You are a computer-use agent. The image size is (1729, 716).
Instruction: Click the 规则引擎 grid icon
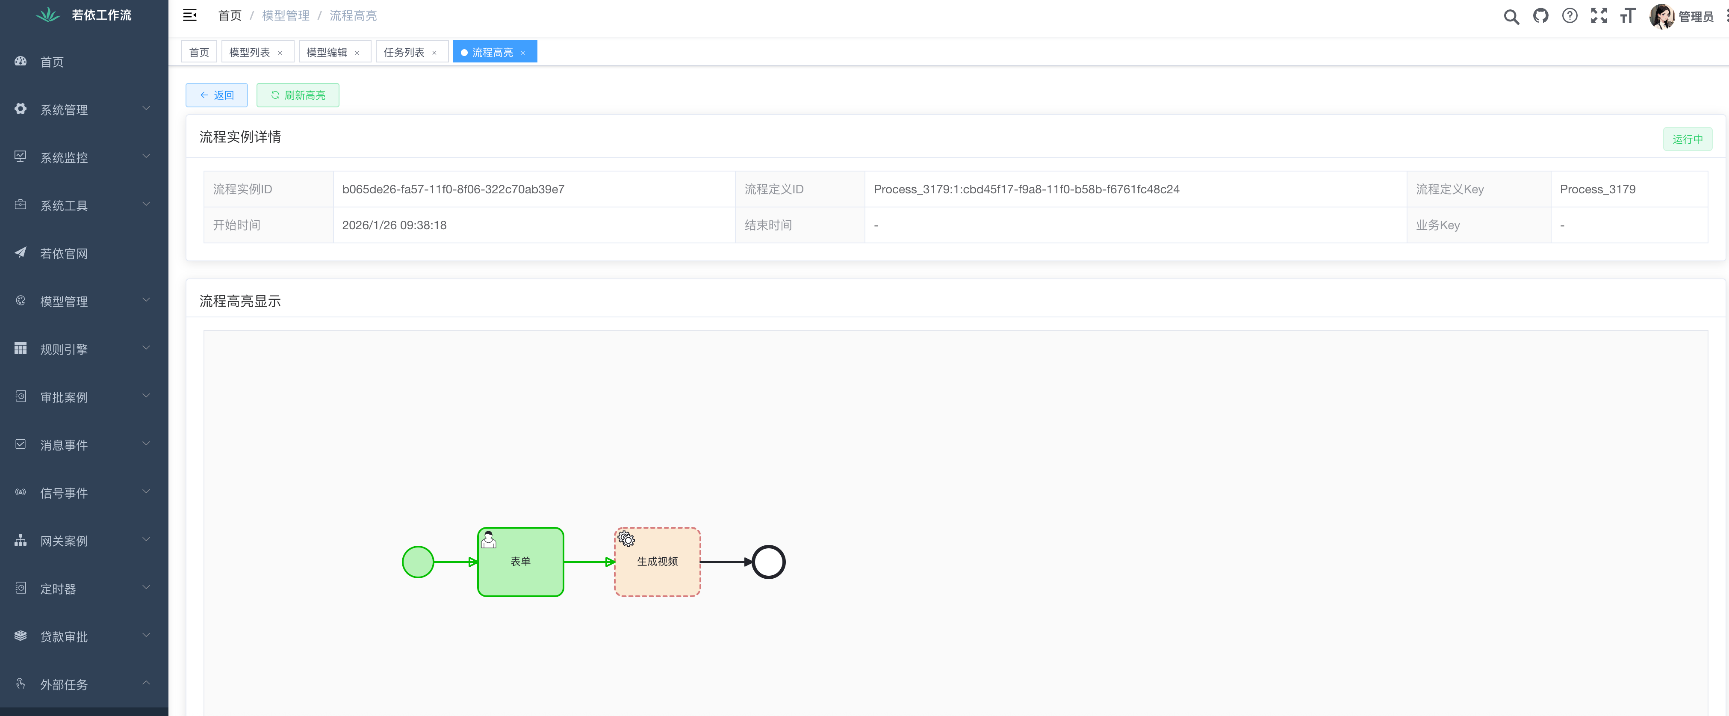coord(21,349)
